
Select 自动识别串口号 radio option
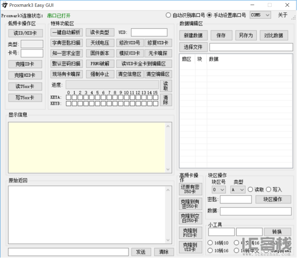tap(186, 15)
